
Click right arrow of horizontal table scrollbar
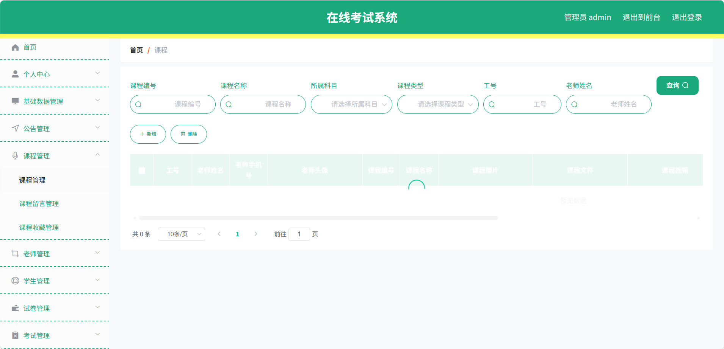[x=698, y=218]
